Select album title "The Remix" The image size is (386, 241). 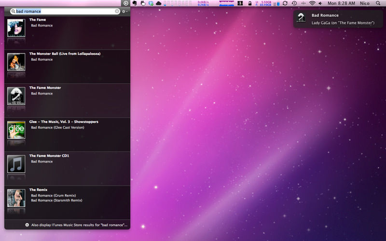point(38,189)
